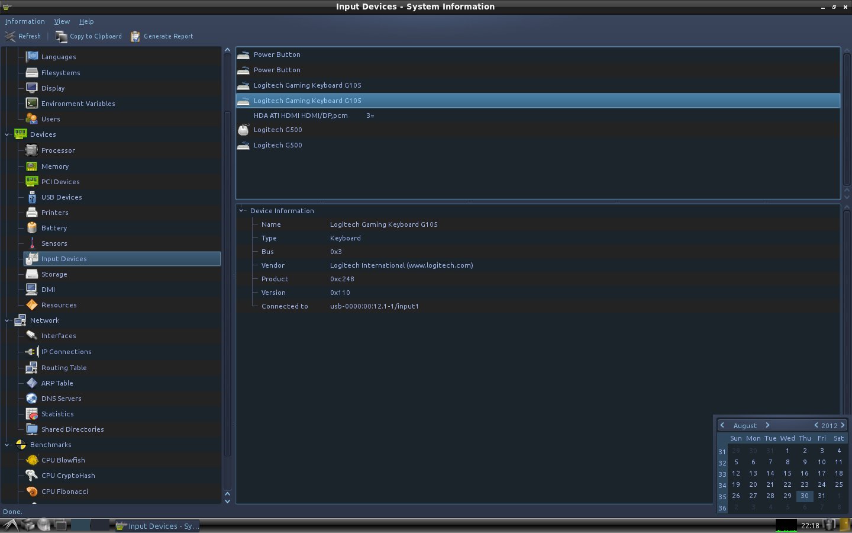
Task: Go to next month after August
Action: tap(767, 425)
